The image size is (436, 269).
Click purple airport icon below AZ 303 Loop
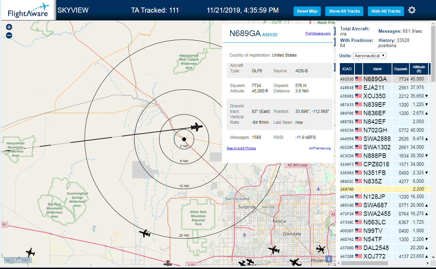click(318, 189)
